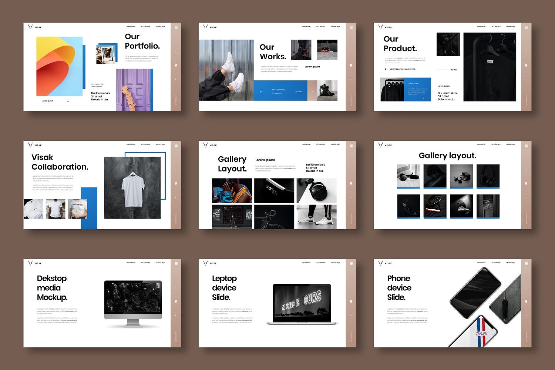Click arrow in blue box on Our Product
The image size is (555, 370).
click(424, 98)
